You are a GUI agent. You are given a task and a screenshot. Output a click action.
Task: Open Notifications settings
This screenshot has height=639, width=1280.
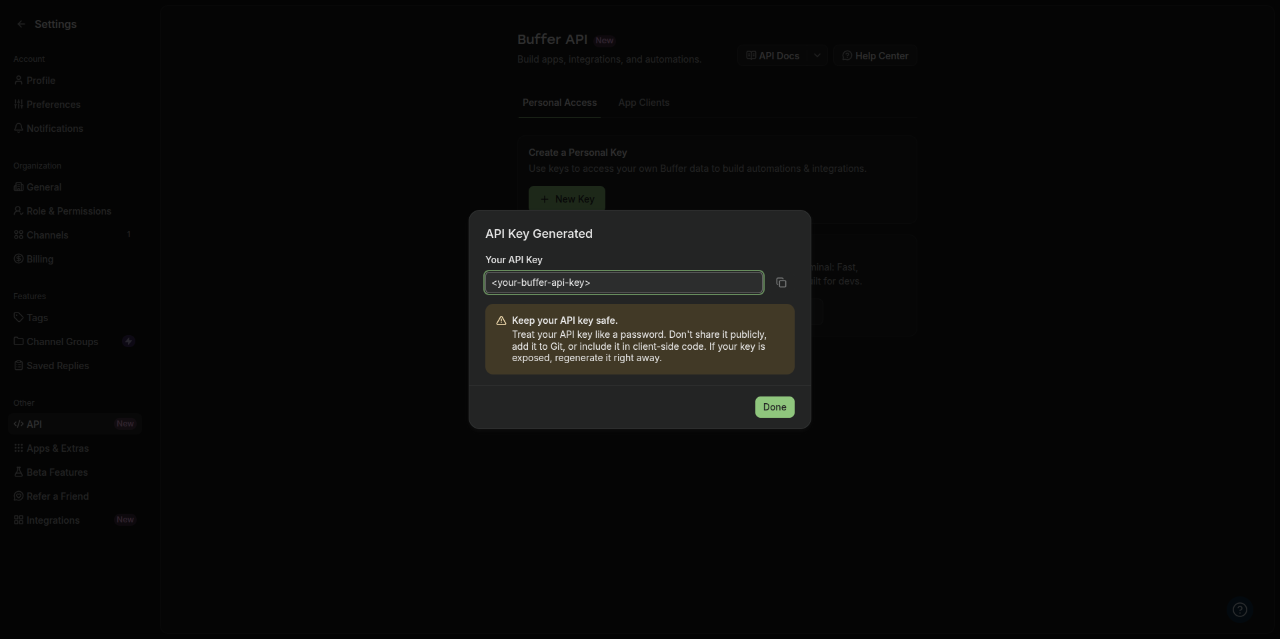coord(75,129)
